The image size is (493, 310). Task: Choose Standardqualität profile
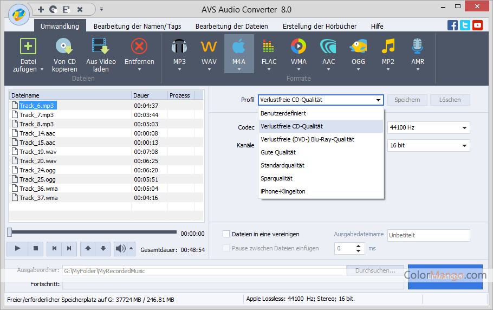(321, 165)
